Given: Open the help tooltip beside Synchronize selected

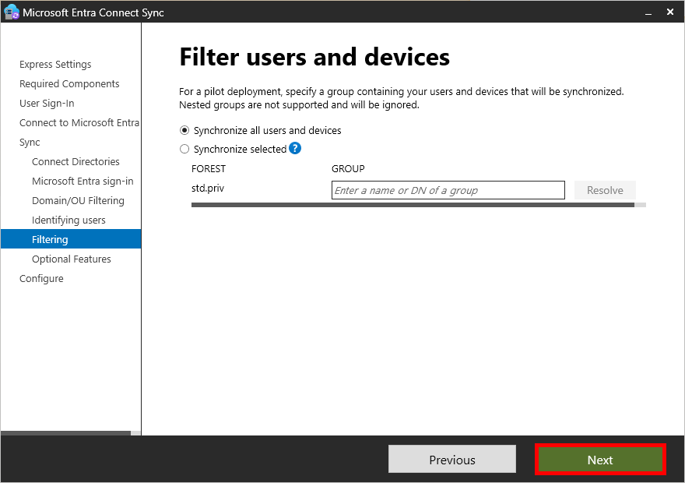Looking at the screenshot, I should pyautogui.click(x=295, y=149).
